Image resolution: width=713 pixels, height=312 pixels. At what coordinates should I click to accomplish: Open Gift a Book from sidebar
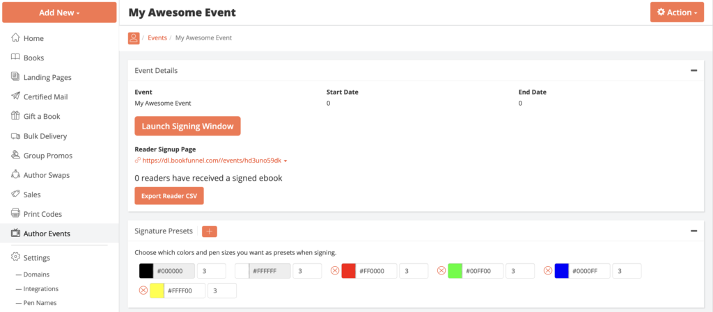point(42,116)
